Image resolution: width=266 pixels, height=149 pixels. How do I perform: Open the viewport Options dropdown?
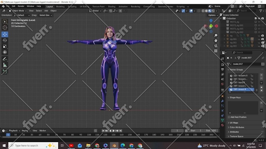(x=213, y=15)
